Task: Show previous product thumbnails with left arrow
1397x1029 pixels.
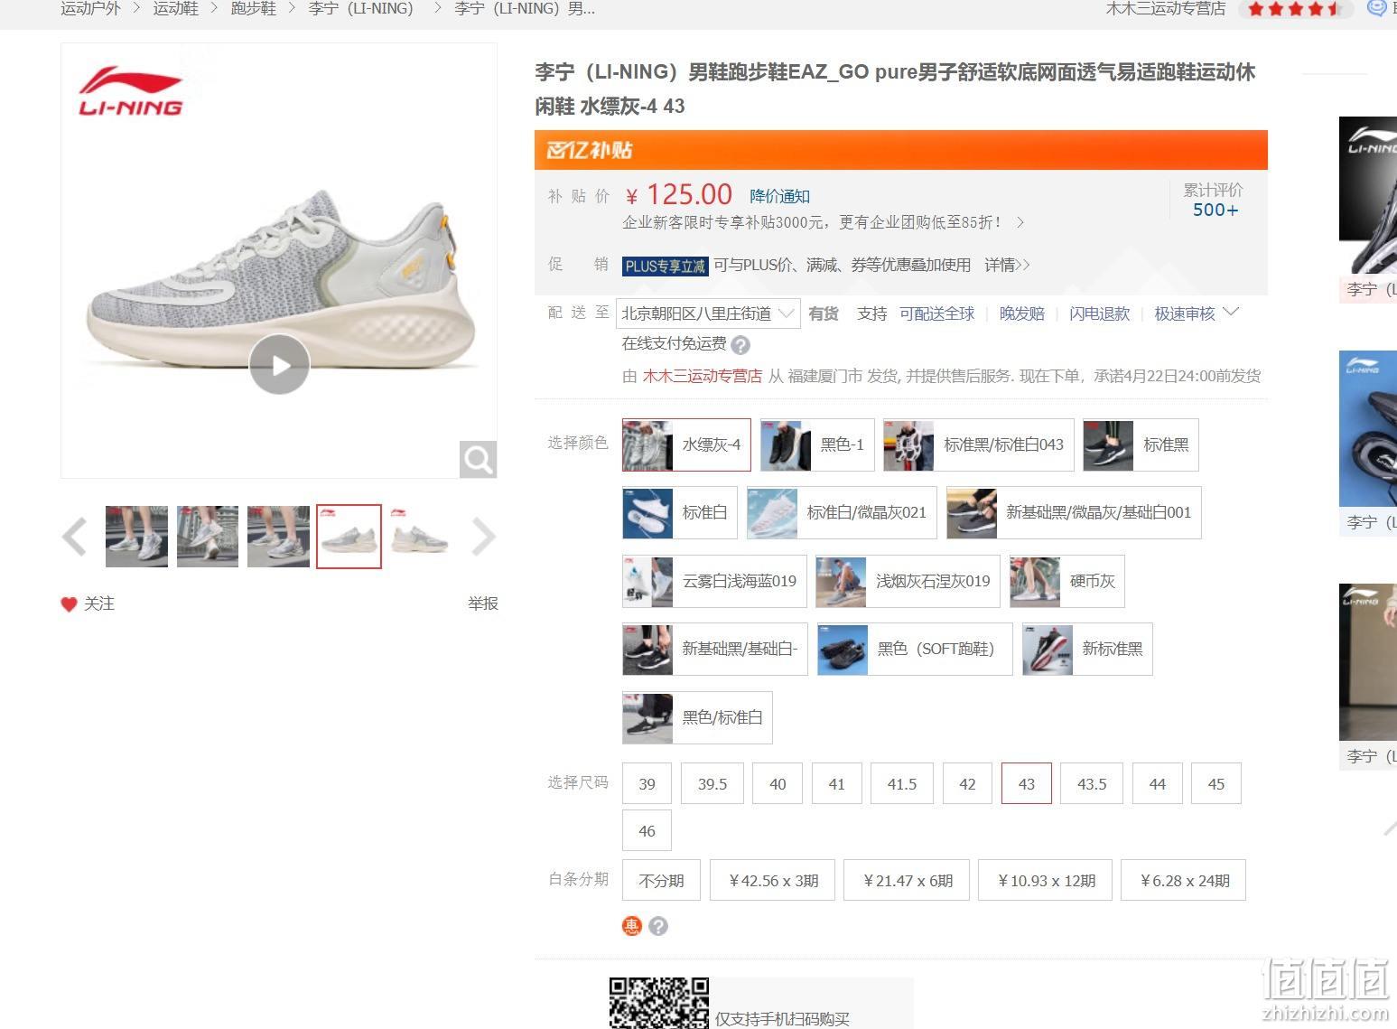Action: click(x=74, y=537)
